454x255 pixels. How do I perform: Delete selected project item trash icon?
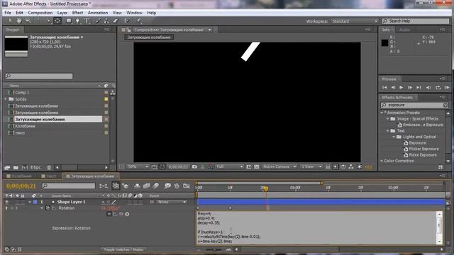click(49, 167)
